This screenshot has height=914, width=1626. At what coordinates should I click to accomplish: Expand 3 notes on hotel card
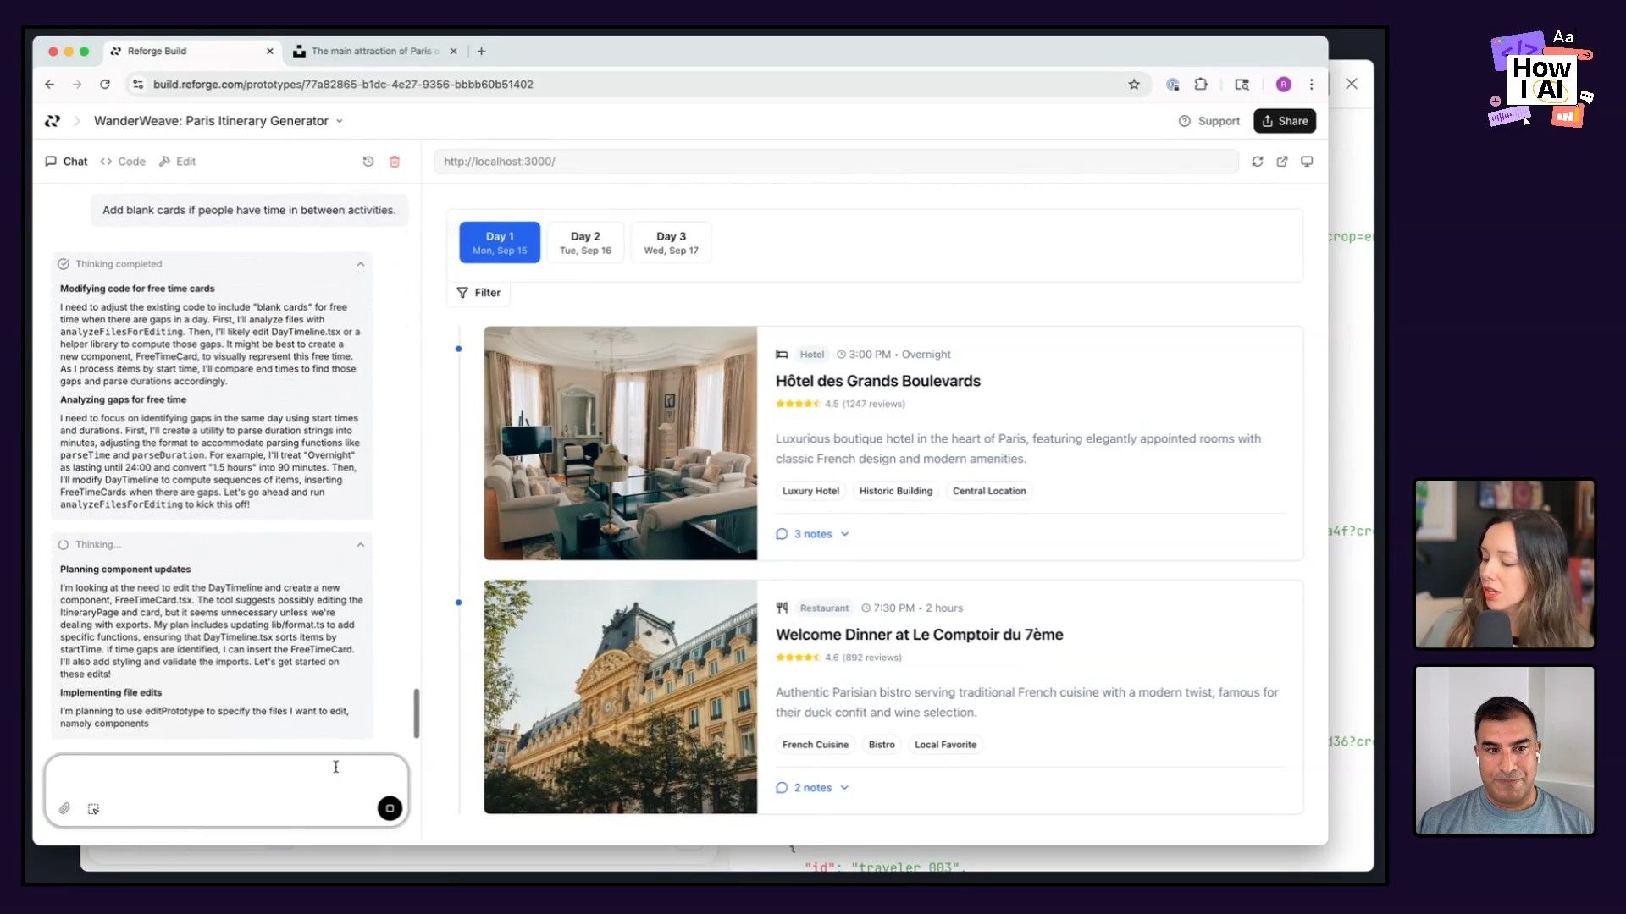813,534
